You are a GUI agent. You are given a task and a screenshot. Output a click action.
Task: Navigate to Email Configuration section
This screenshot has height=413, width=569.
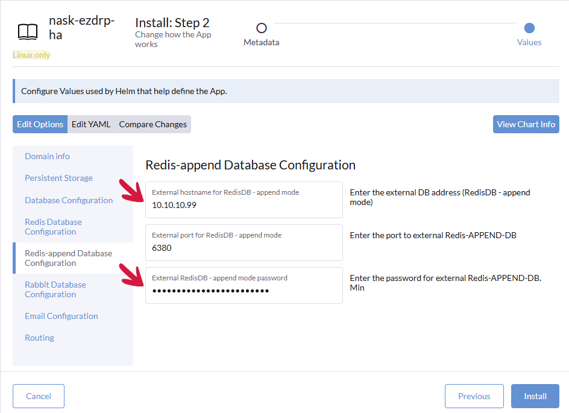[61, 316]
